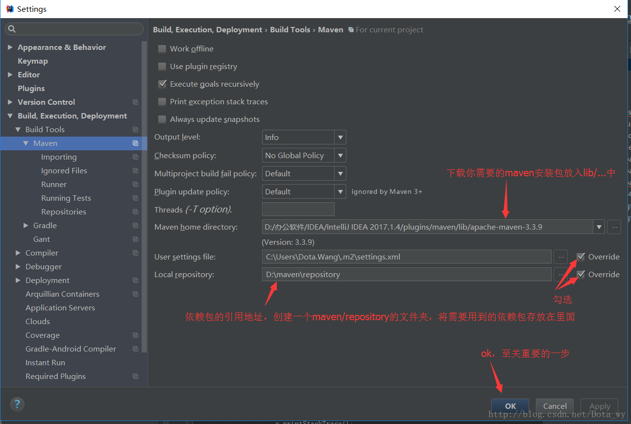The height and width of the screenshot is (424, 631).
Task: Enable Work offline checkbox
Action: 162,49
